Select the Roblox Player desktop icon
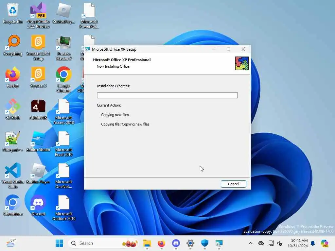This screenshot has width=335, height=251. 38,173
